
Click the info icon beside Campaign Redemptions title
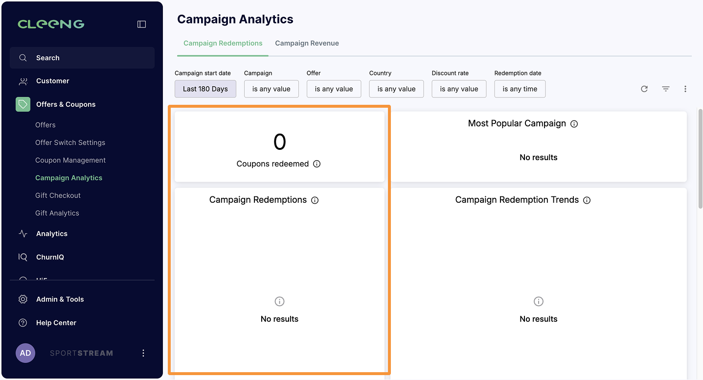tap(315, 200)
